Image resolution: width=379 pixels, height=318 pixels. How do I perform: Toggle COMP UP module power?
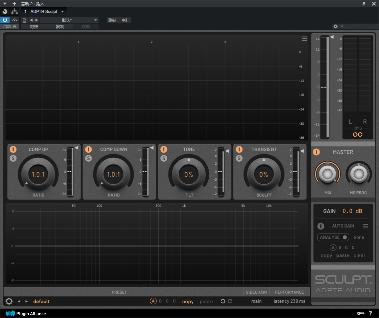pos(13,150)
